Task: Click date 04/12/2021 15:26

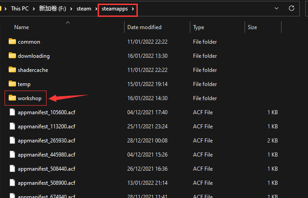Action: pos(147,155)
